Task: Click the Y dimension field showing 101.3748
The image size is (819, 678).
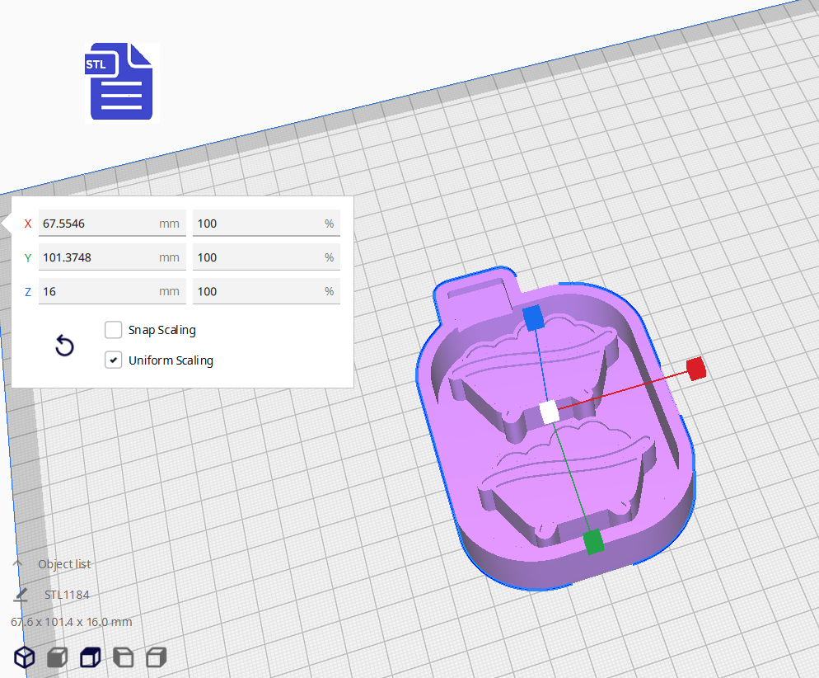Action: coord(112,257)
